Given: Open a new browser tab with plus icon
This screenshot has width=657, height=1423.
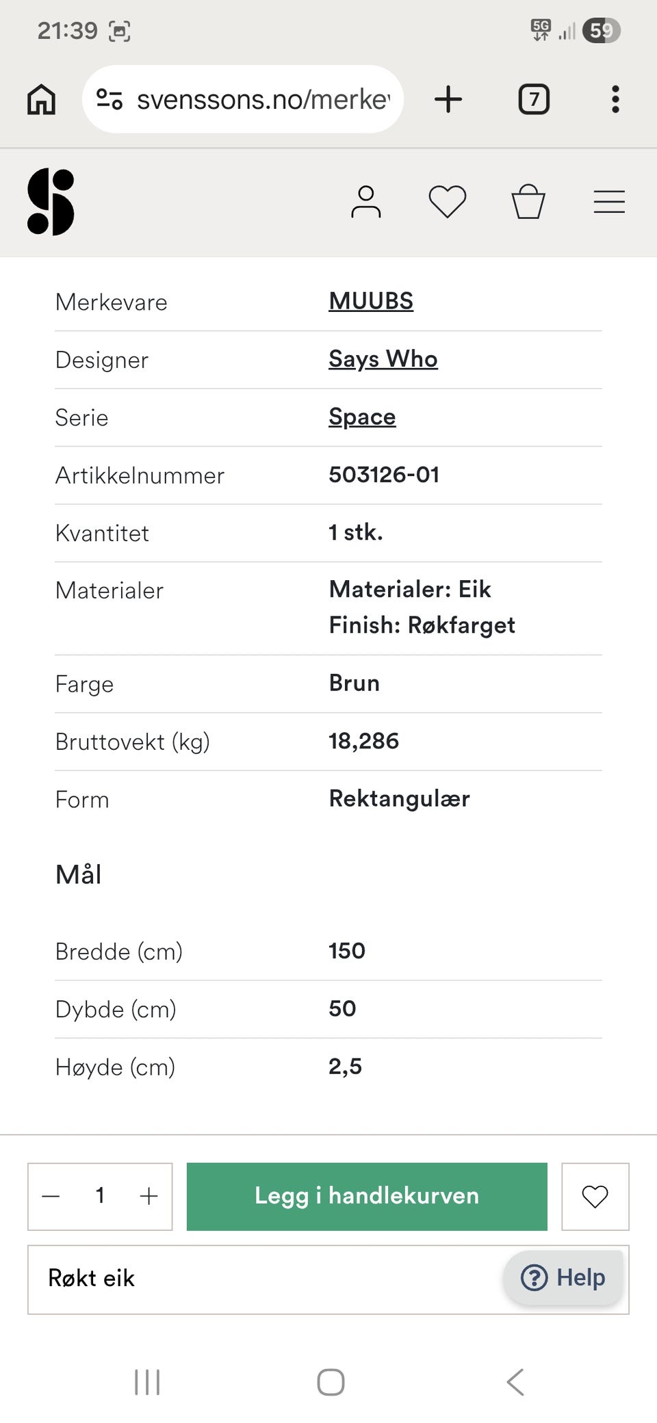Looking at the screenshot, I should point(448,99).
